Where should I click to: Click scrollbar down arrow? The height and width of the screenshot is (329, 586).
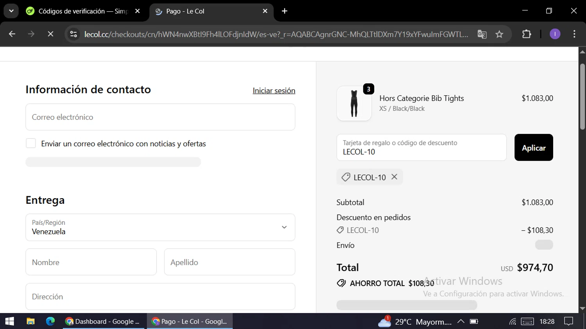pos(582,308)
